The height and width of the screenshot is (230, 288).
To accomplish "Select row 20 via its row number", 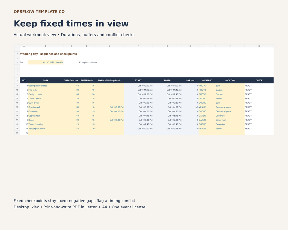I will click(17, 133).
